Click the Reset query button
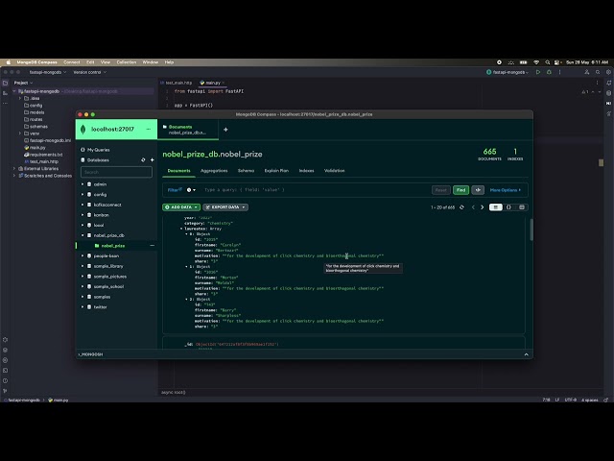614x461 pixels. [441, 190]
